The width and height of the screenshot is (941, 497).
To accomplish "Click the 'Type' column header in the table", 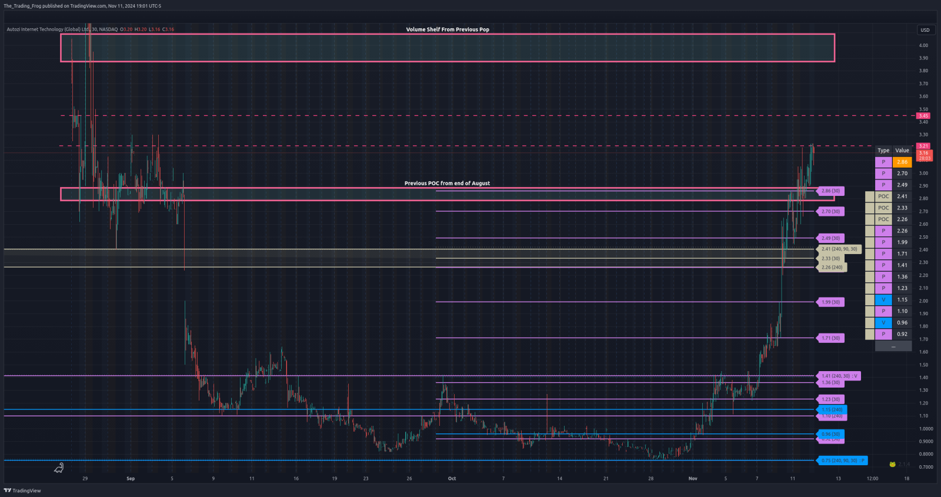I will [883, 151].
